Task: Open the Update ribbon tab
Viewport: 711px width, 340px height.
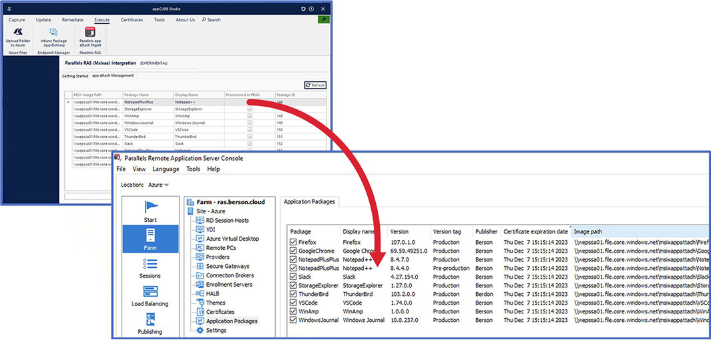Action: [x=43, y=20]
